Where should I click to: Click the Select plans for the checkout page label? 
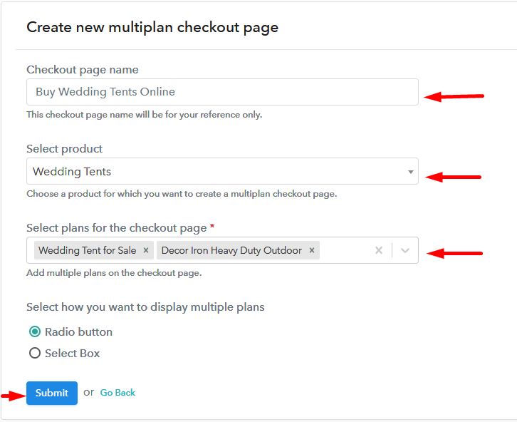[x=116, y=228]
